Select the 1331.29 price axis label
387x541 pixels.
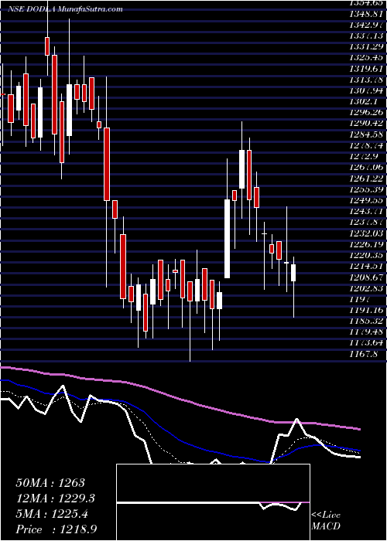pyautogui.click(x=367, y=48)
